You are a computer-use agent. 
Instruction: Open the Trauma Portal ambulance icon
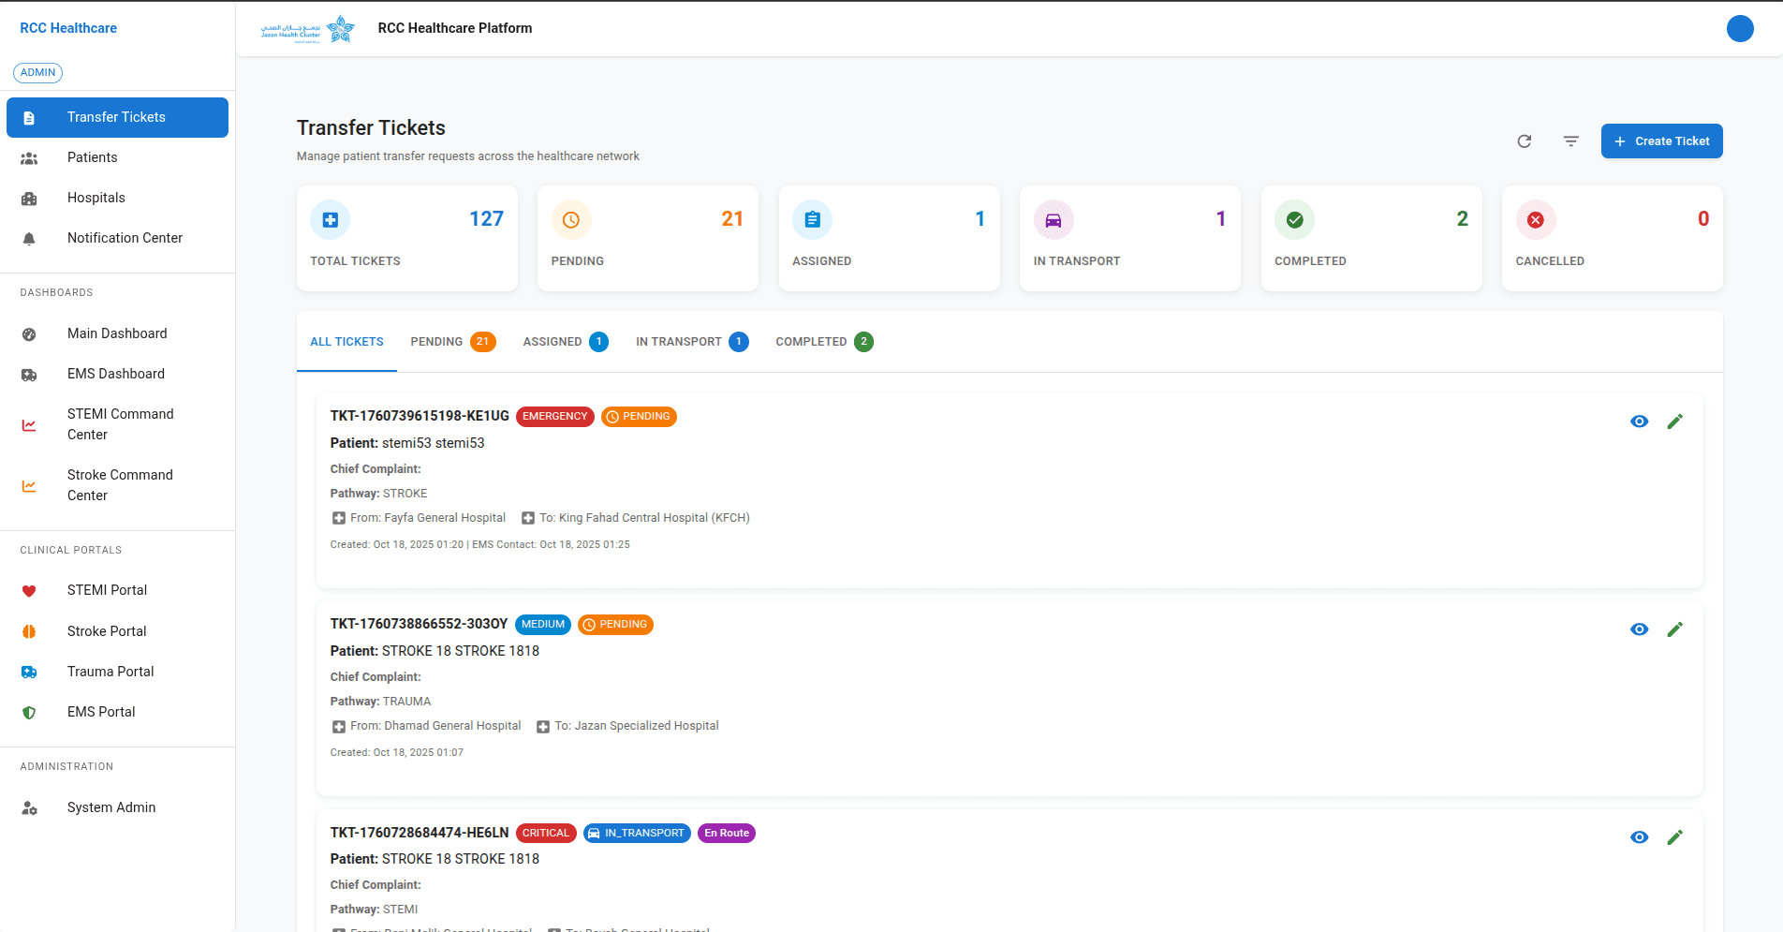pyautogui.click(x=29, y=672)
